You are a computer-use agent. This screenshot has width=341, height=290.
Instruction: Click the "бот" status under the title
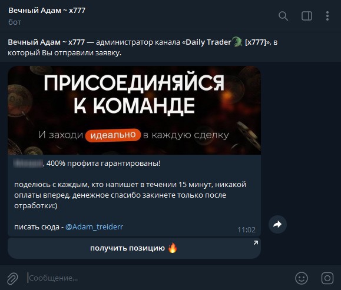(15, 22)
